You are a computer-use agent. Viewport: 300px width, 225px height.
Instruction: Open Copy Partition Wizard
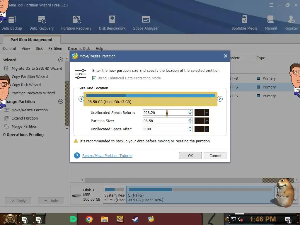pos(30,76)
